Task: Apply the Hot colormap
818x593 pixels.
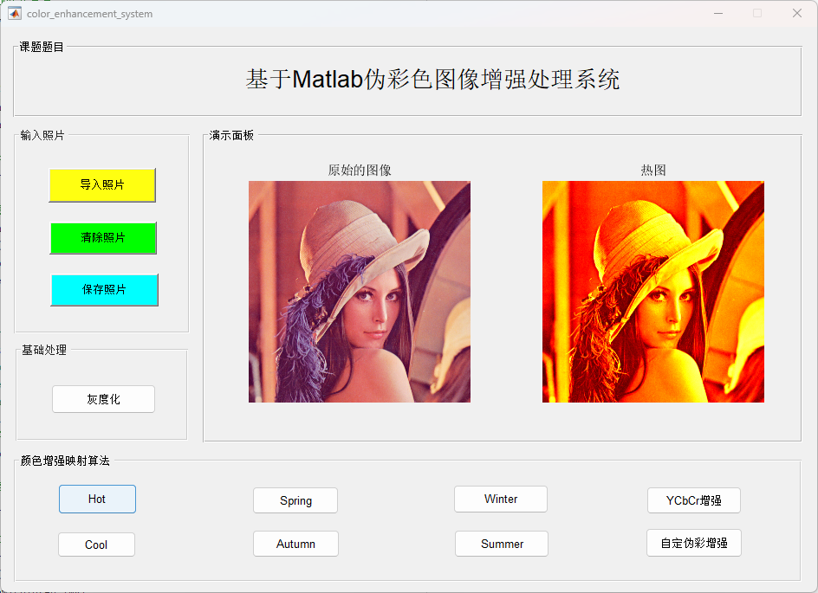Action: [x=97, y=500]
